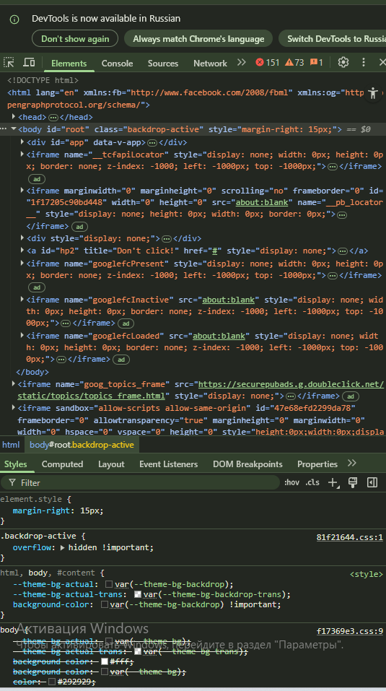Focus the Styles Filter input field
386x691 pixels.
[140, 482]
